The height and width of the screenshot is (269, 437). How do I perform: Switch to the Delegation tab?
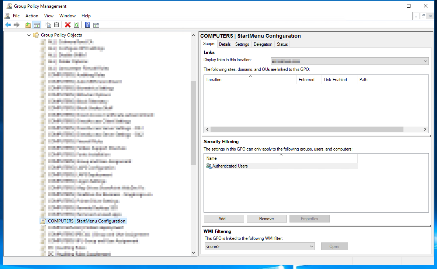(263, 44)
